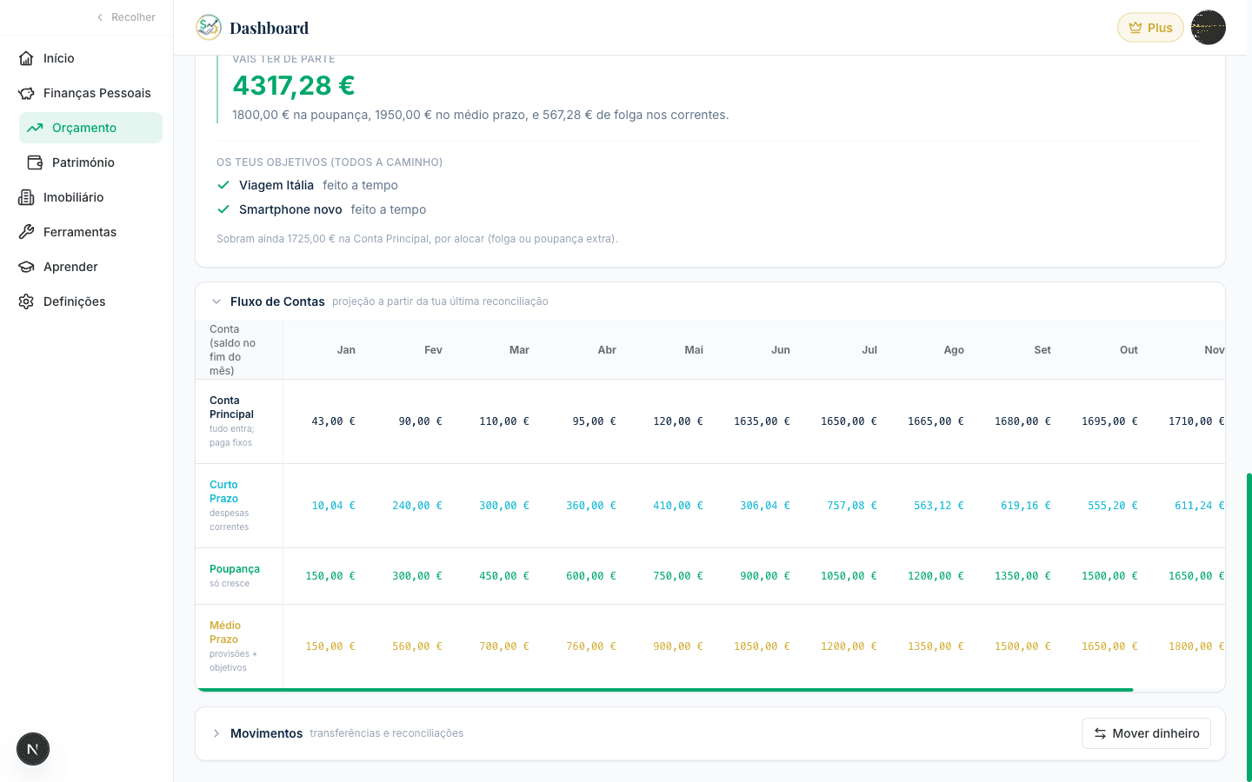Collapse the Fluxo de Contas section

pyautogui.click(x=216, y=302)
